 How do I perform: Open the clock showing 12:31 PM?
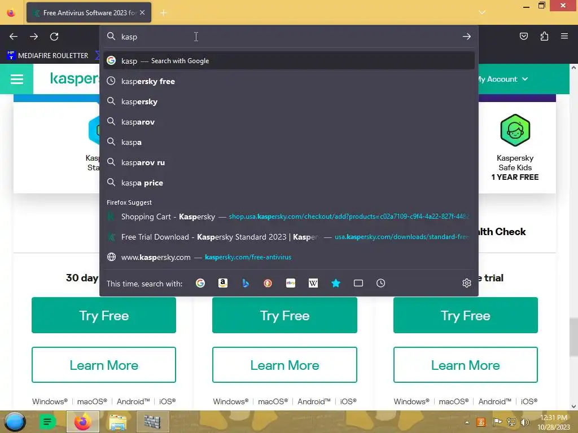553,422
